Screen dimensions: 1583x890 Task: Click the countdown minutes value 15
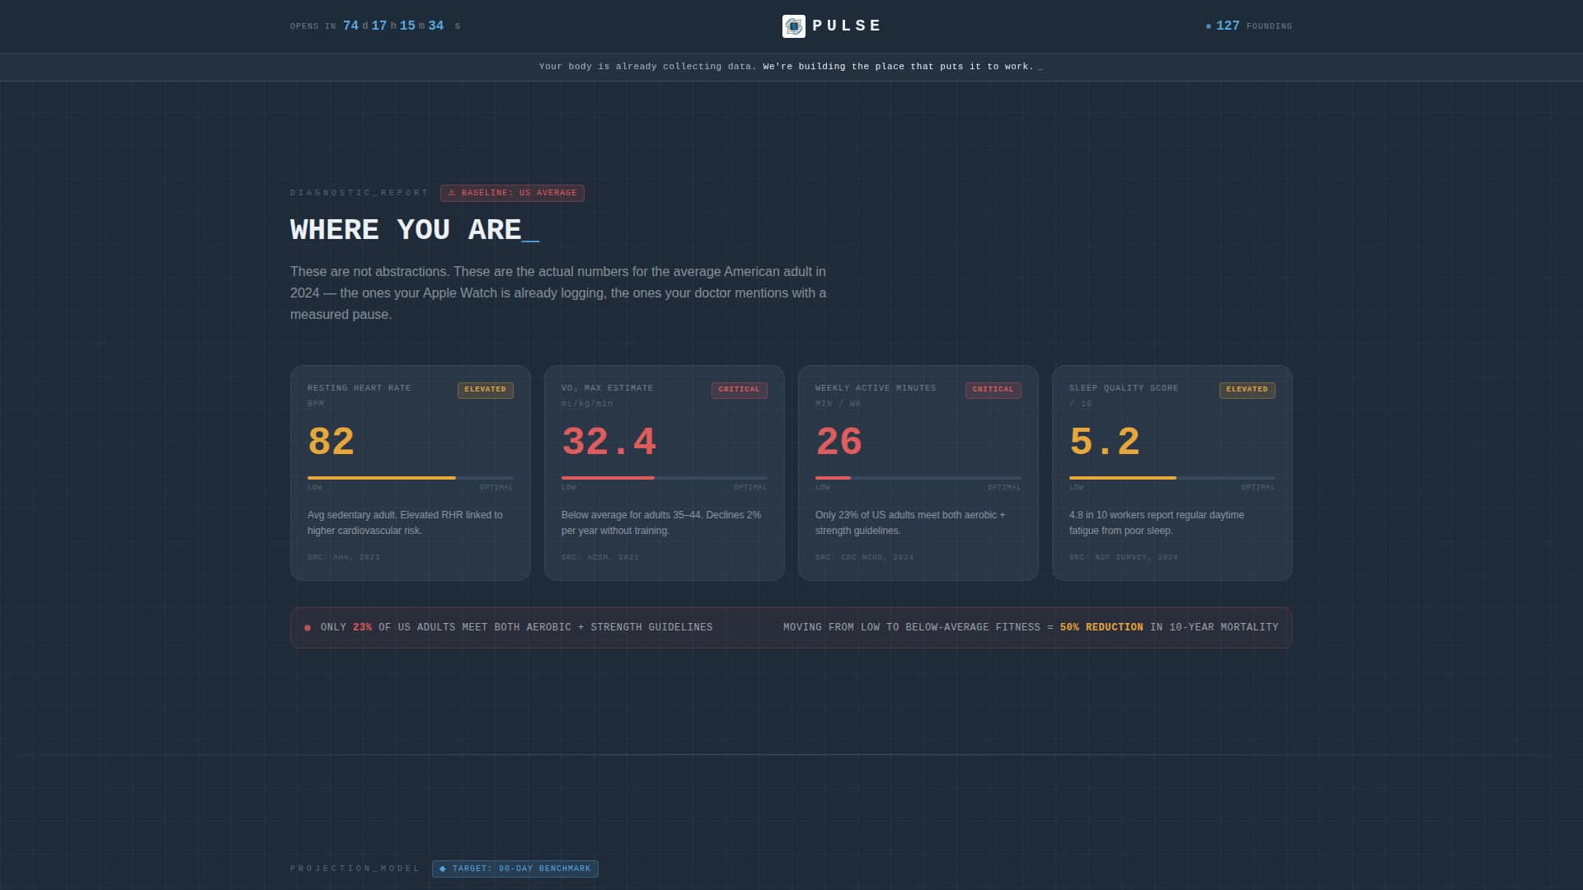407,26
